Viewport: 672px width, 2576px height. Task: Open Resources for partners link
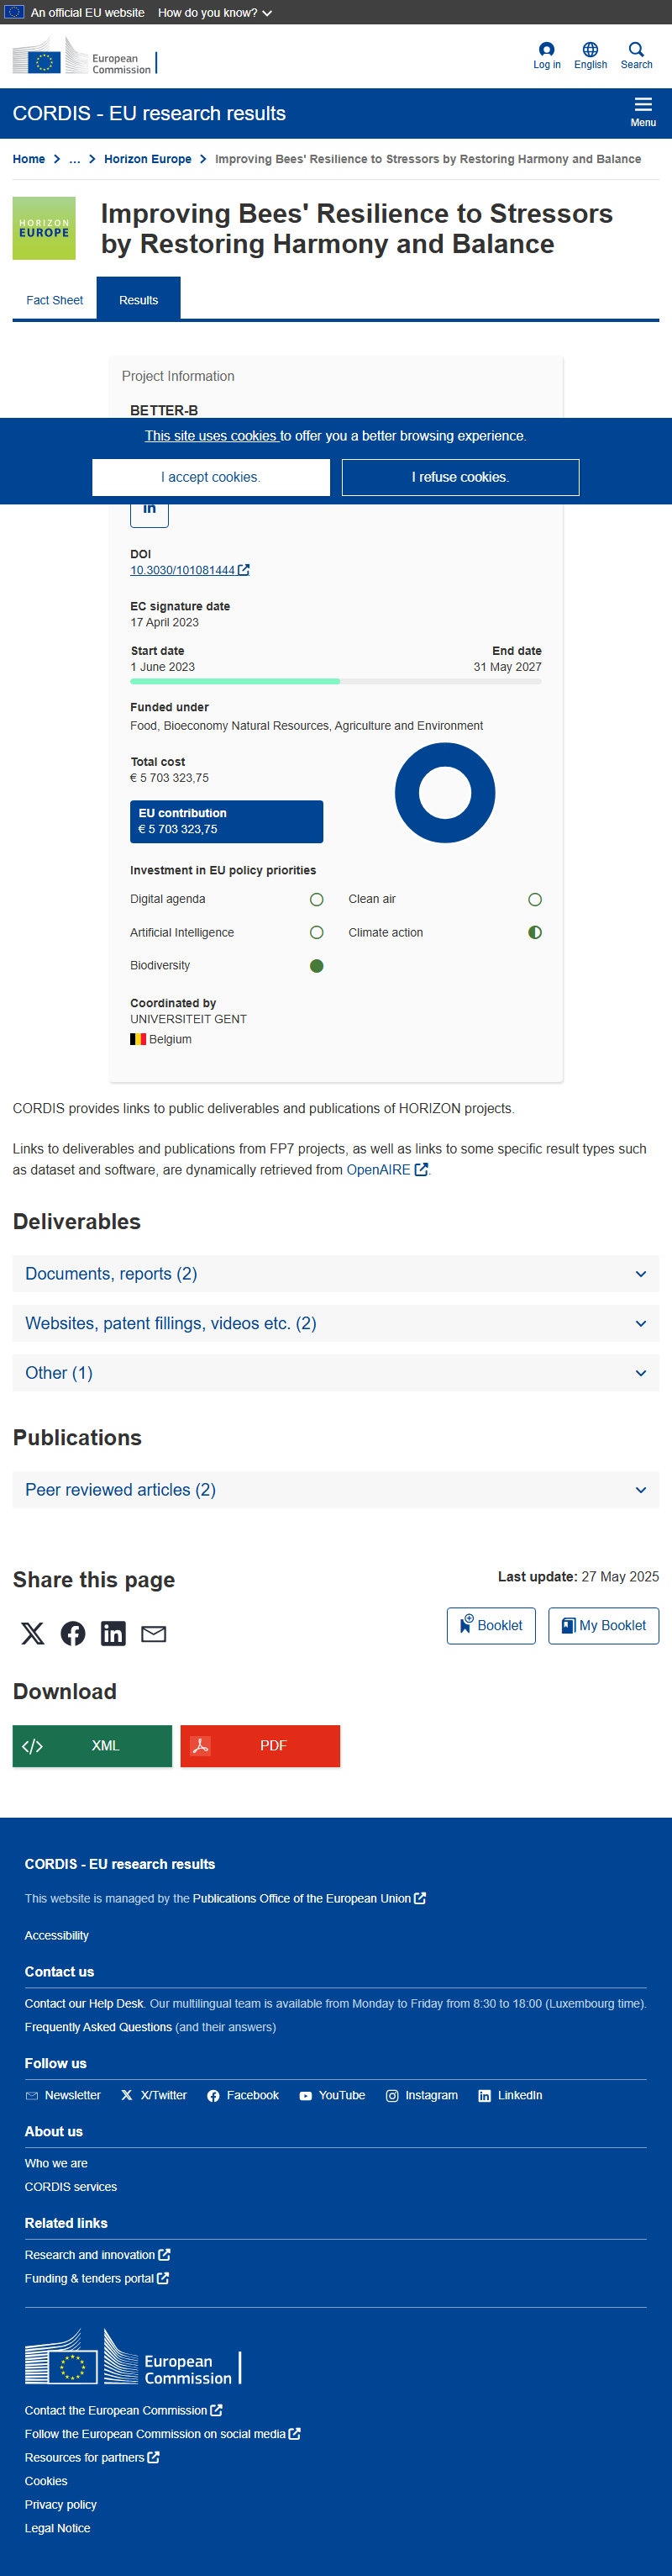pyautogui.click(x=92, y=2457)
